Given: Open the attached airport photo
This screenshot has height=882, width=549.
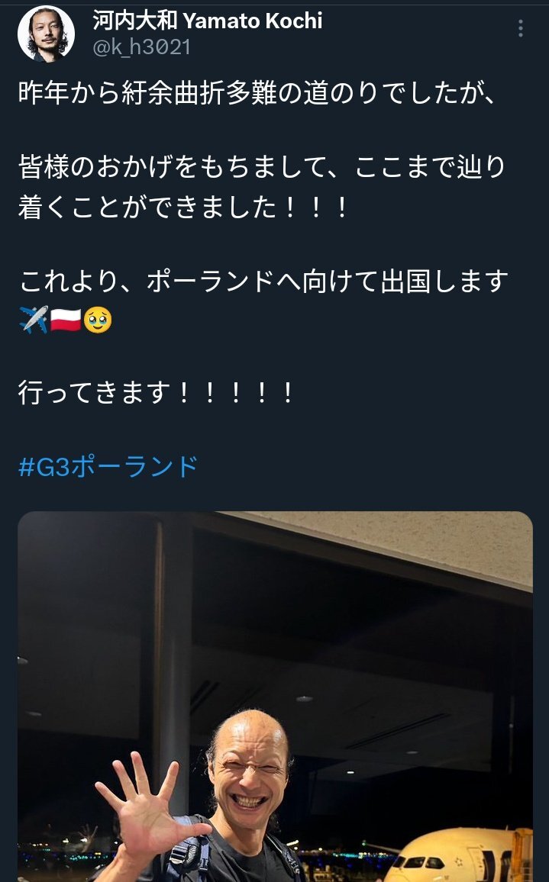Looking at the screenshot, I should (x=276, y=697).
